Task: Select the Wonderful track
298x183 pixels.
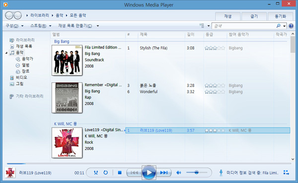Action: [x=149, y=92]
